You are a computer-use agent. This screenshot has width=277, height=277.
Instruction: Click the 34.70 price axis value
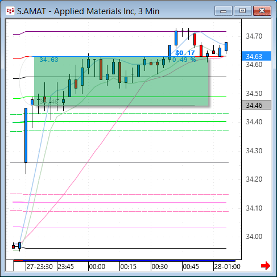pyautogui.click(x=254, y=36)
